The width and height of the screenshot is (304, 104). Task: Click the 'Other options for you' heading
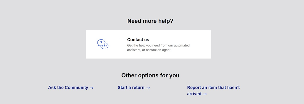150,75
